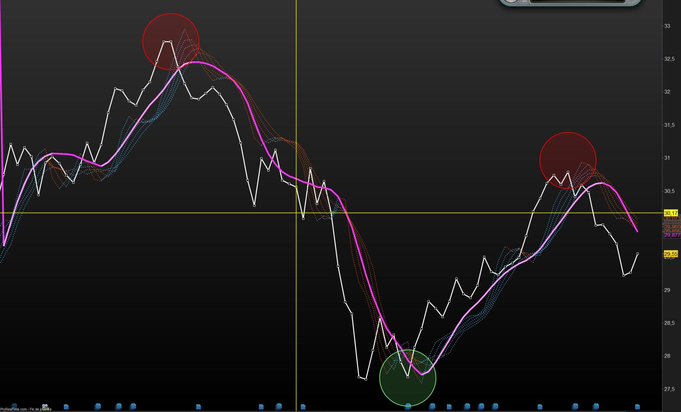Click the calendar event icon at bottom left

(x=45, y=406)
